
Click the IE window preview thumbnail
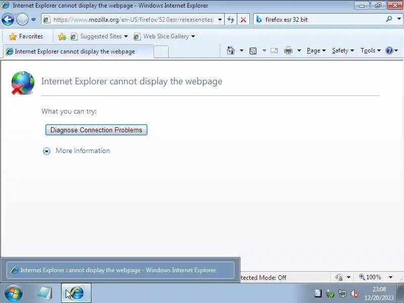pos(120,270)
